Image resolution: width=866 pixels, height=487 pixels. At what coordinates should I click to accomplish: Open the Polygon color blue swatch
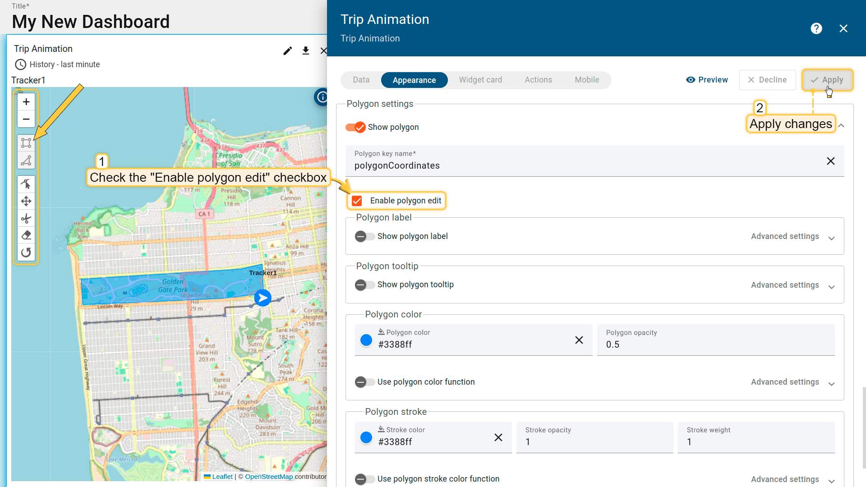click(366, 340)
